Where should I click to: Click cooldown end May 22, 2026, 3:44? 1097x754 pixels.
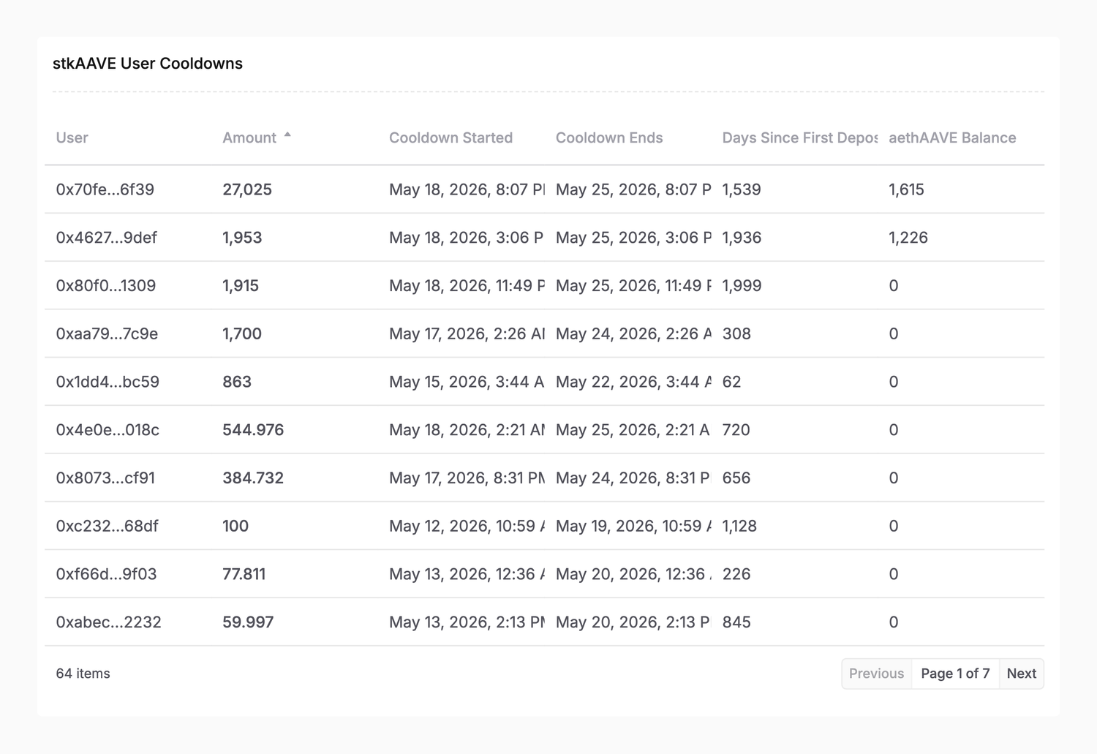click(633, 382)
